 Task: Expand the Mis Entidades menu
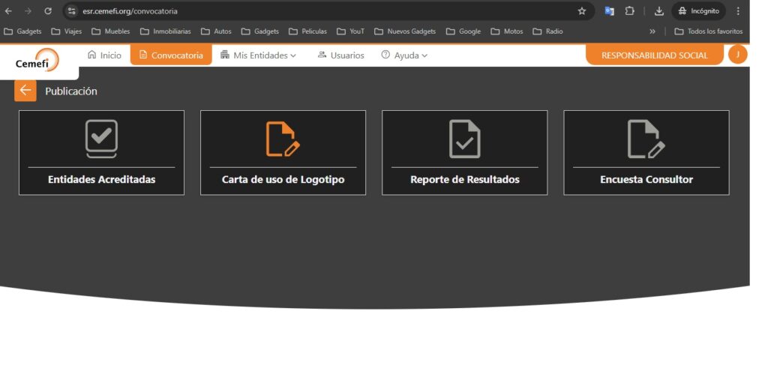pos(258,55)
